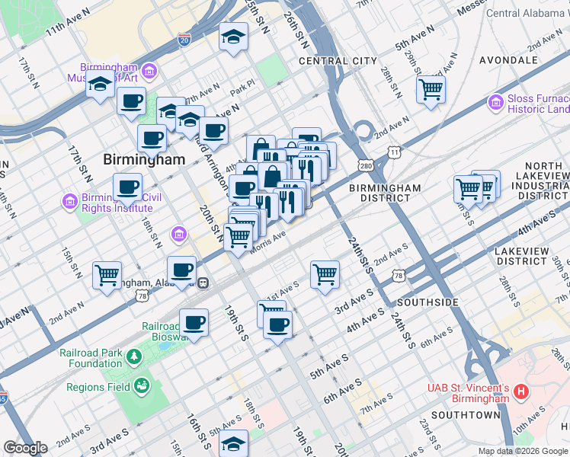Click the train station icon
570x457 pixels.
tap(203, 283)
